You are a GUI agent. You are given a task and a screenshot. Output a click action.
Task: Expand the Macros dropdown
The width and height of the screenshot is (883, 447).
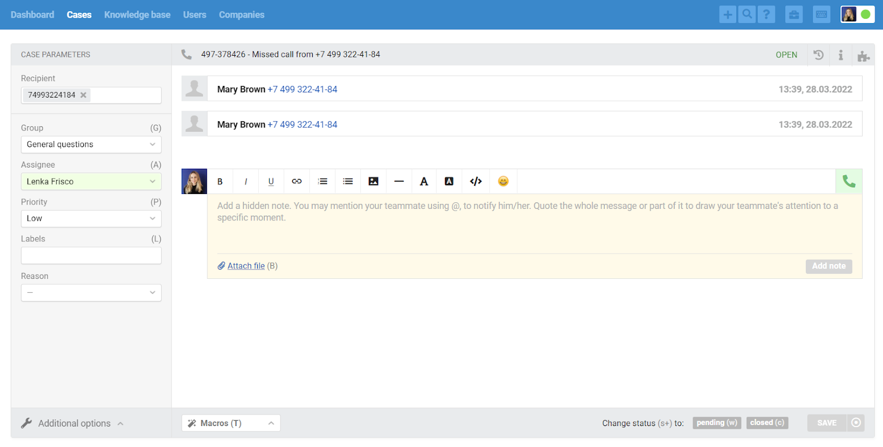tap(231, 423)
